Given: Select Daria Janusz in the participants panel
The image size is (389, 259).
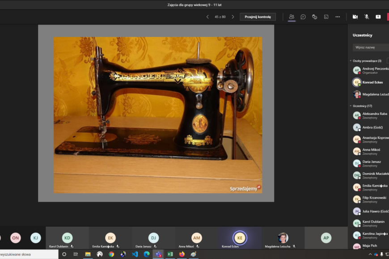Looking at the screenshot, I should [371, 163].
